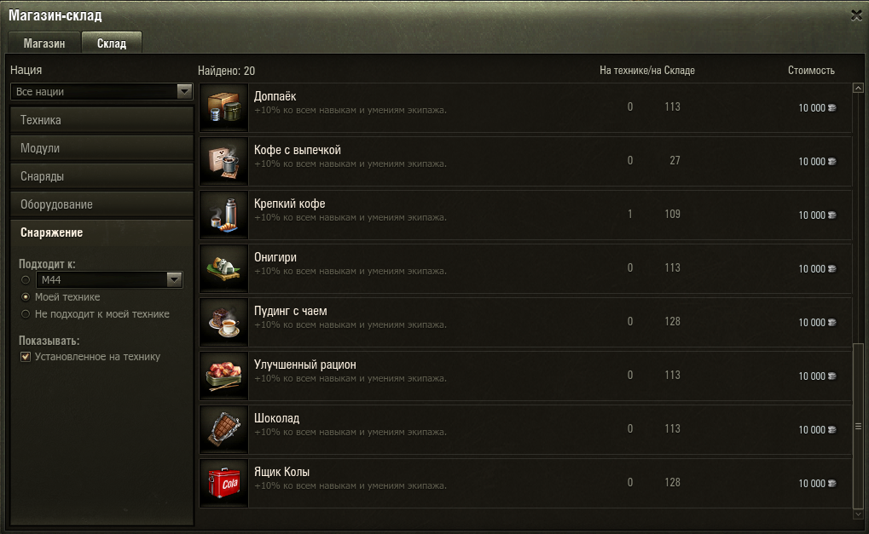Click the Крепкий кофе thermos icon
Screen dimensions: 869x534
pos(224,215)
